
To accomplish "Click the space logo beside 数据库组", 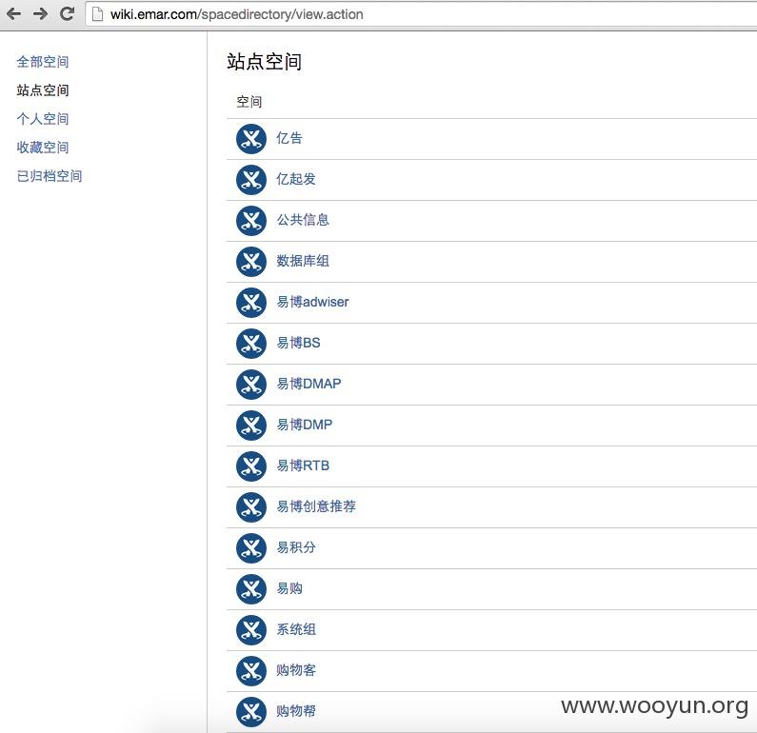I will (251, 262).
